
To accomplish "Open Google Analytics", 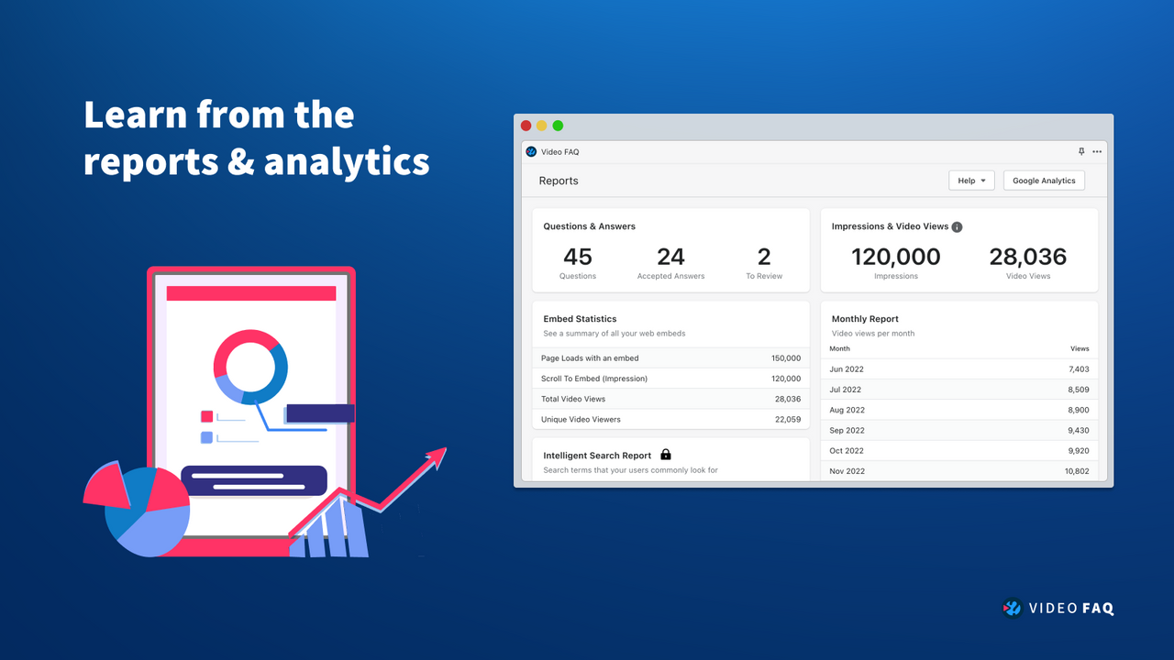I will tap(1043, 180).
